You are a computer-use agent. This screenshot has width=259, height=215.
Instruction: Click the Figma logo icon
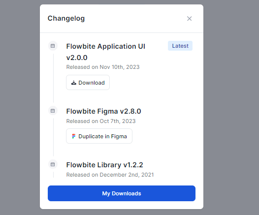click(74, 136)
